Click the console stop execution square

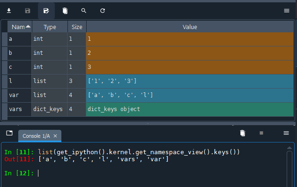(261, 133)
